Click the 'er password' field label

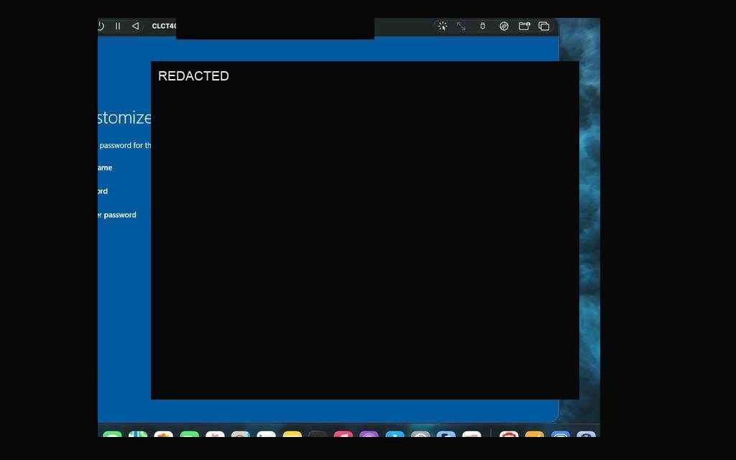[117, 215]
